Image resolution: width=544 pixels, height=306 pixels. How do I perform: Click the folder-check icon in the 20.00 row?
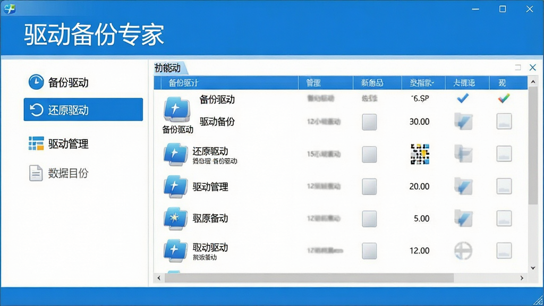463,186
